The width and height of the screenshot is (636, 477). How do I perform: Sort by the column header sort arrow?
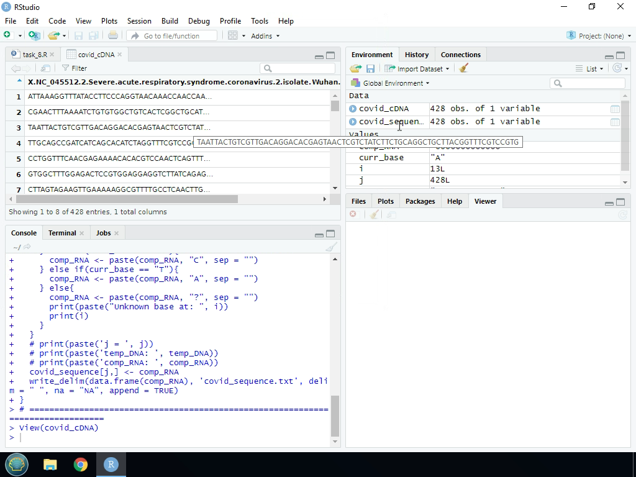pyautogui.click(x=19, y=81)
